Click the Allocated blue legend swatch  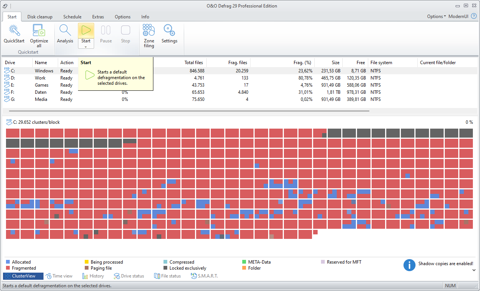tap(8, 262)
